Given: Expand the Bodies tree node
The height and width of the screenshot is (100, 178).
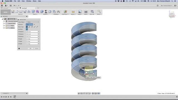Looking at the screenshot, I should pyautogui.click(x=4, y=28).
